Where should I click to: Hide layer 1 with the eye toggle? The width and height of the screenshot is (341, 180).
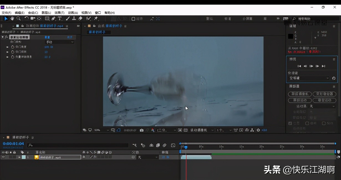(3, 157)
